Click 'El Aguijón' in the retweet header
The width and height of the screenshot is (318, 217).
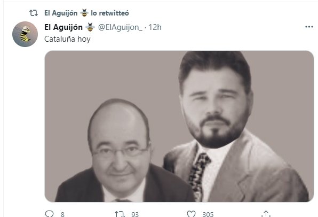tap(61, 13)
